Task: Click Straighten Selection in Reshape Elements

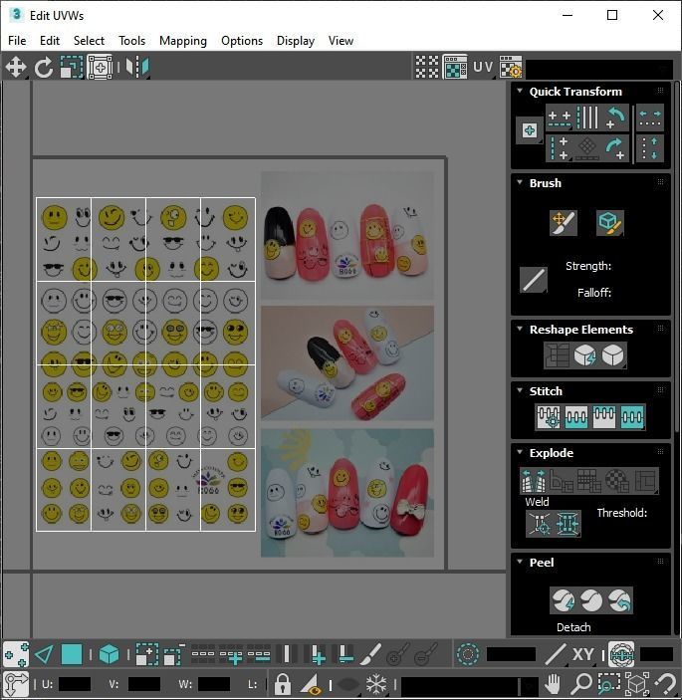Action: (x=557, y=355)
